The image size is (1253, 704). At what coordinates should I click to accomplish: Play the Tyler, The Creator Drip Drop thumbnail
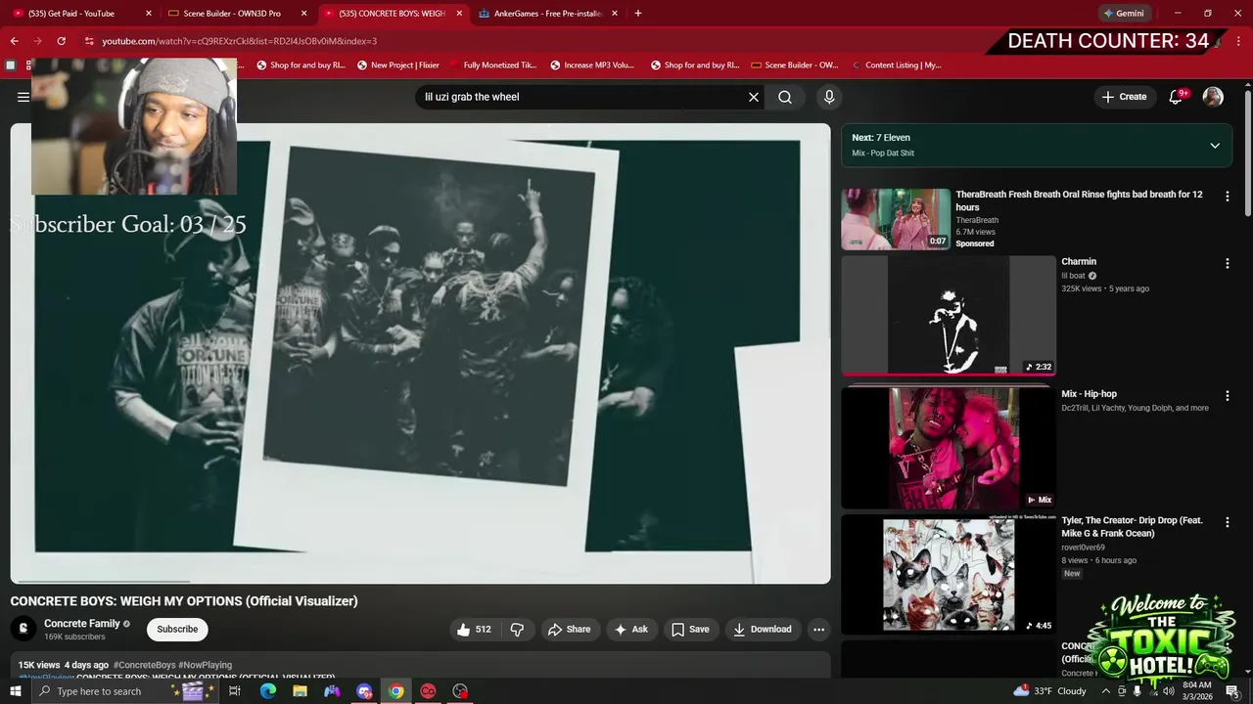pyautogui.click(x=949, y=575)
